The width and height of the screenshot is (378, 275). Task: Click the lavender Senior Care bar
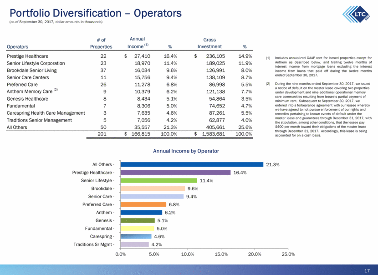point(152,196)
